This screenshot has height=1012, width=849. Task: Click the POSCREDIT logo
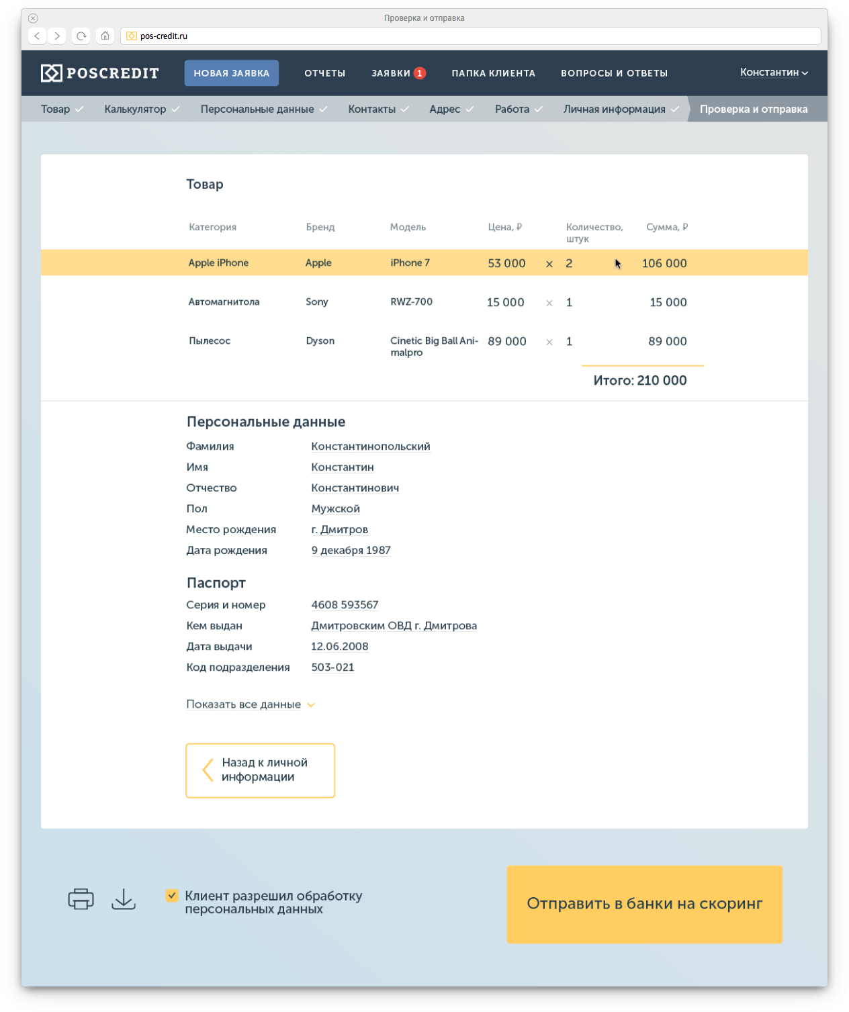click(100, 73)
